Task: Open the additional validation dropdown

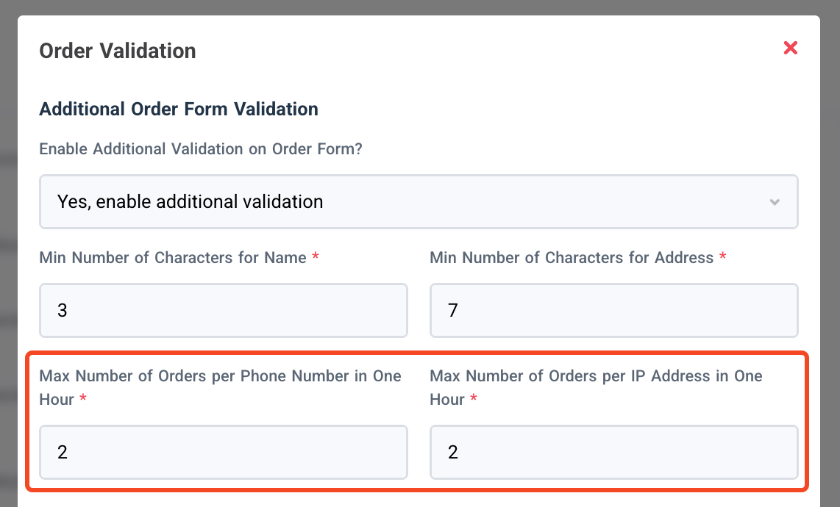Action: (x=419, y=201)
